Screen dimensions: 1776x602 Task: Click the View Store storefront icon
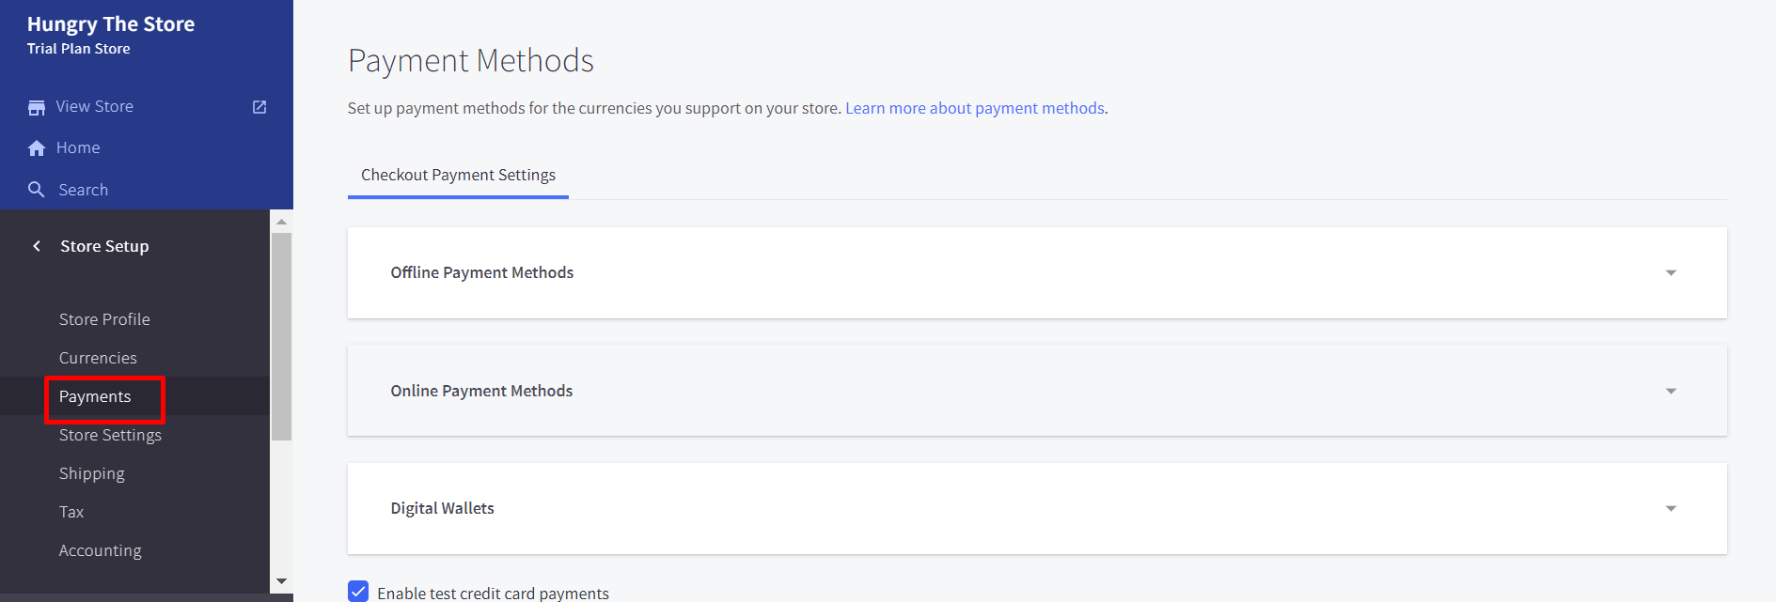click(37, 107)
